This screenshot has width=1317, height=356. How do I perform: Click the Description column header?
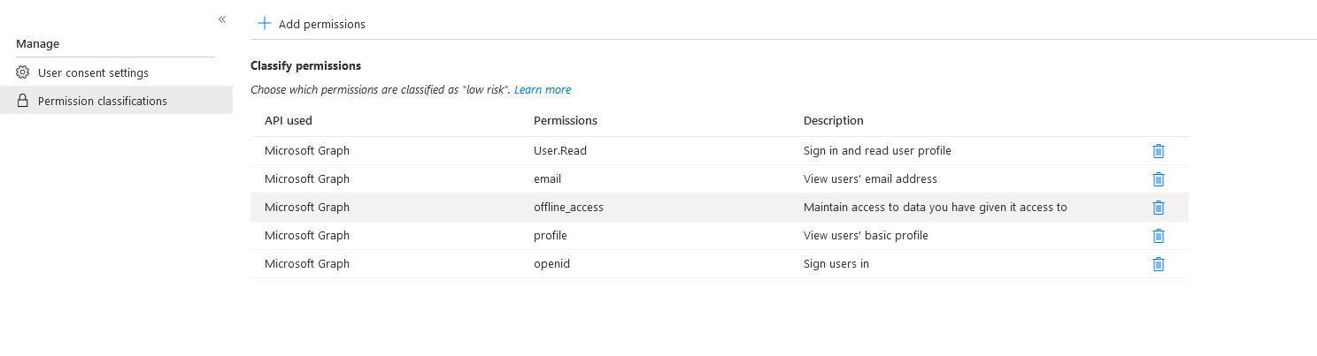833,120
